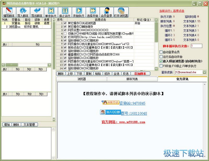Viewport: 209px width, 161px height.
Task: Open 窗体皮肤 skin dropdown
Action: [205, 72]
